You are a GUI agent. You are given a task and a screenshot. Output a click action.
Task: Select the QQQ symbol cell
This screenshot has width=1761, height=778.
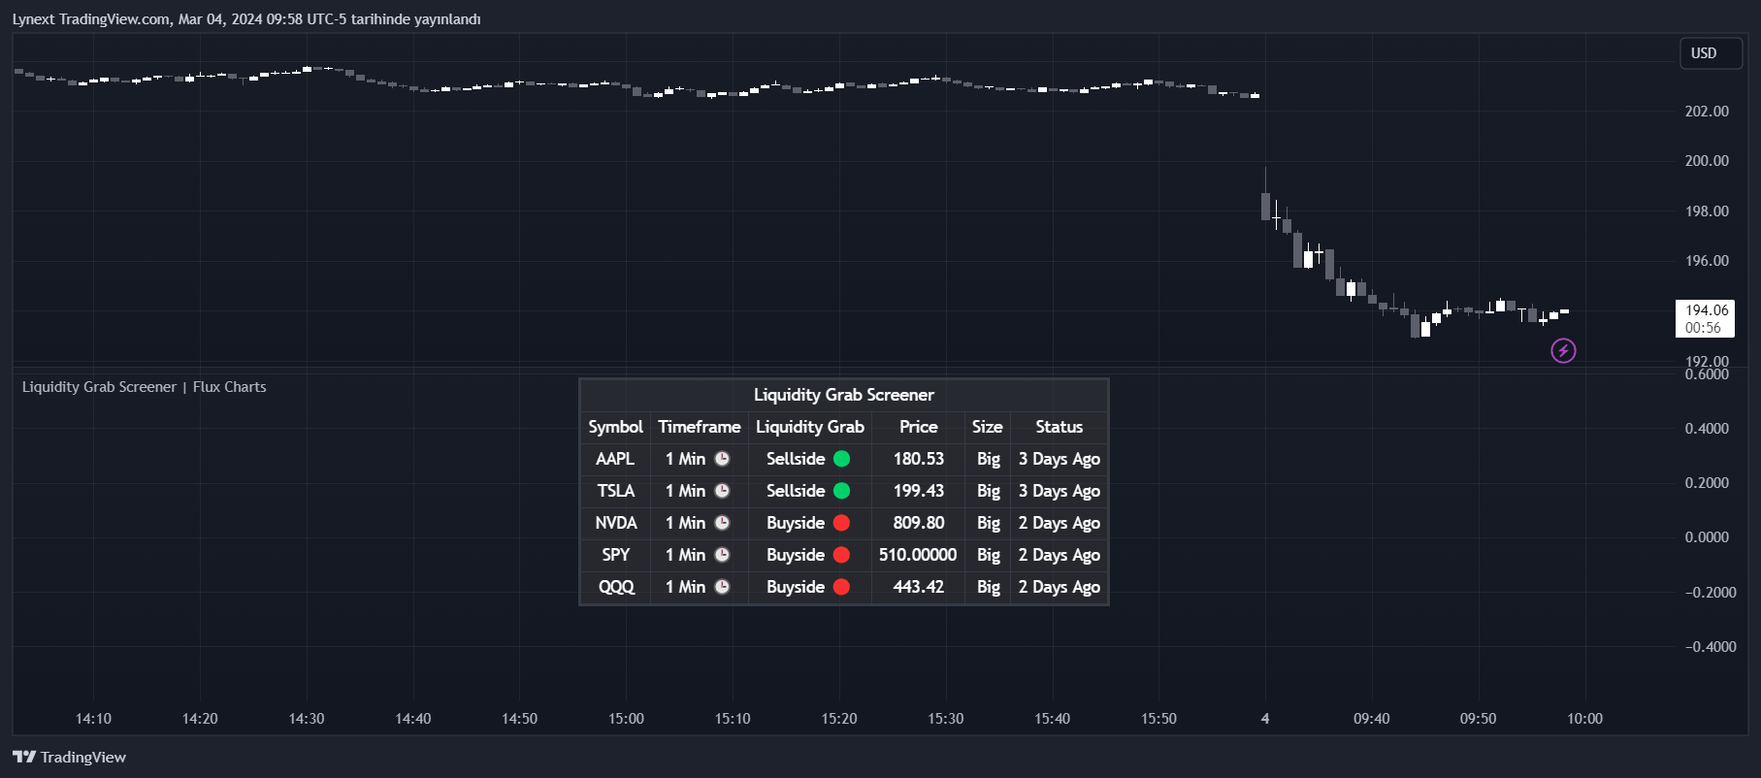coord(615,587)
